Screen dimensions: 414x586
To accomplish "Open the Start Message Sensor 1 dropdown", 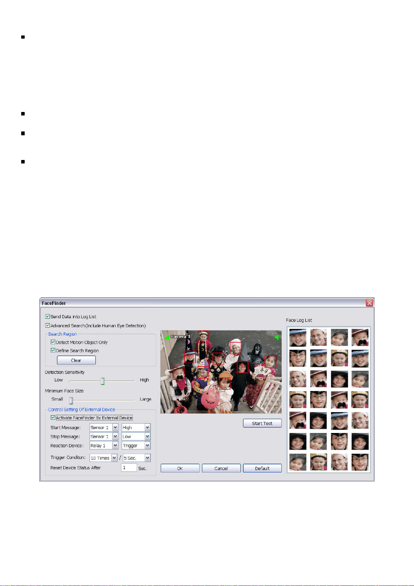I will click(x=115, y=427).
